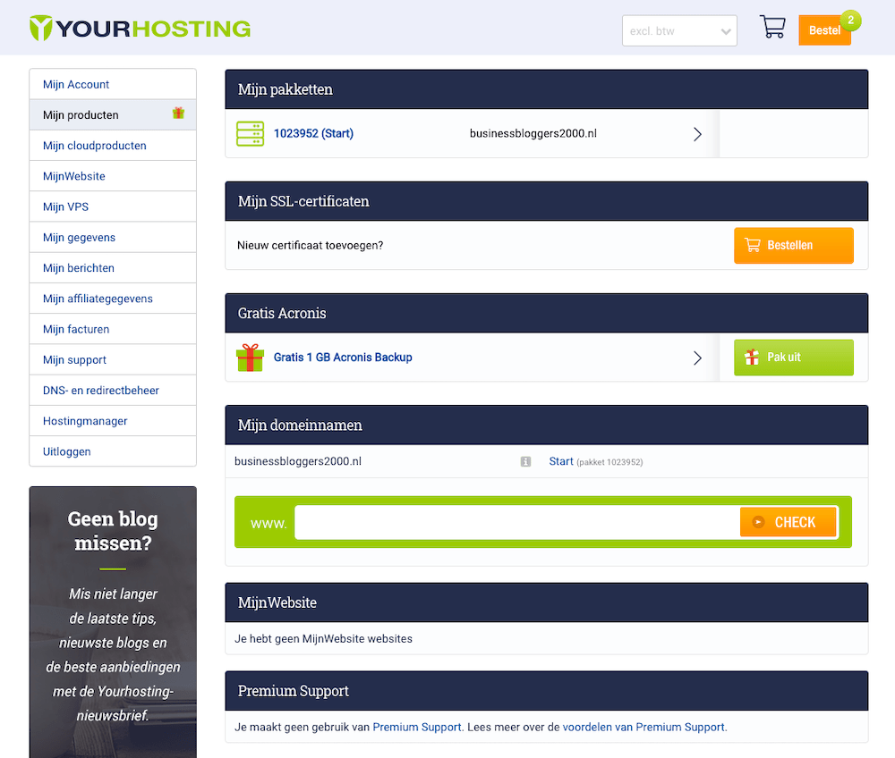Go to DNS- en redirectbeheer

(101, 391)
